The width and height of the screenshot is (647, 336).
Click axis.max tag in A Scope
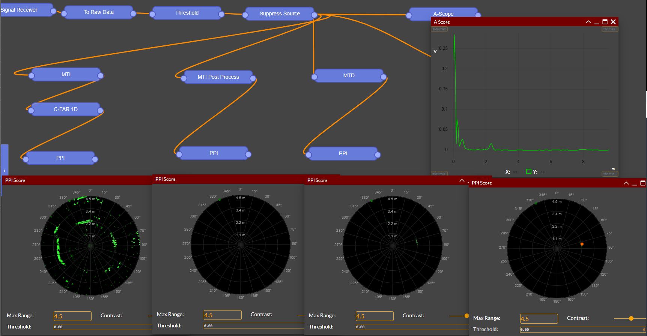(x=439, y=29)
